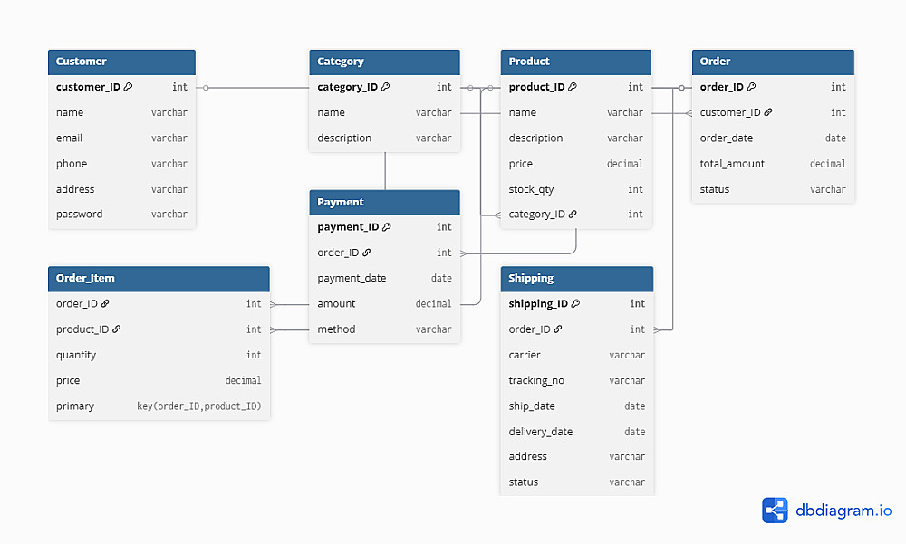Click the dbdiagram.io text link

pos(843,511)
